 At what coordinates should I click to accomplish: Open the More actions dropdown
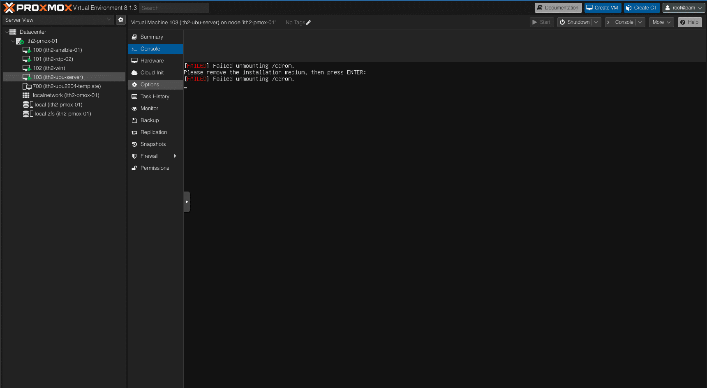(661, 22)
